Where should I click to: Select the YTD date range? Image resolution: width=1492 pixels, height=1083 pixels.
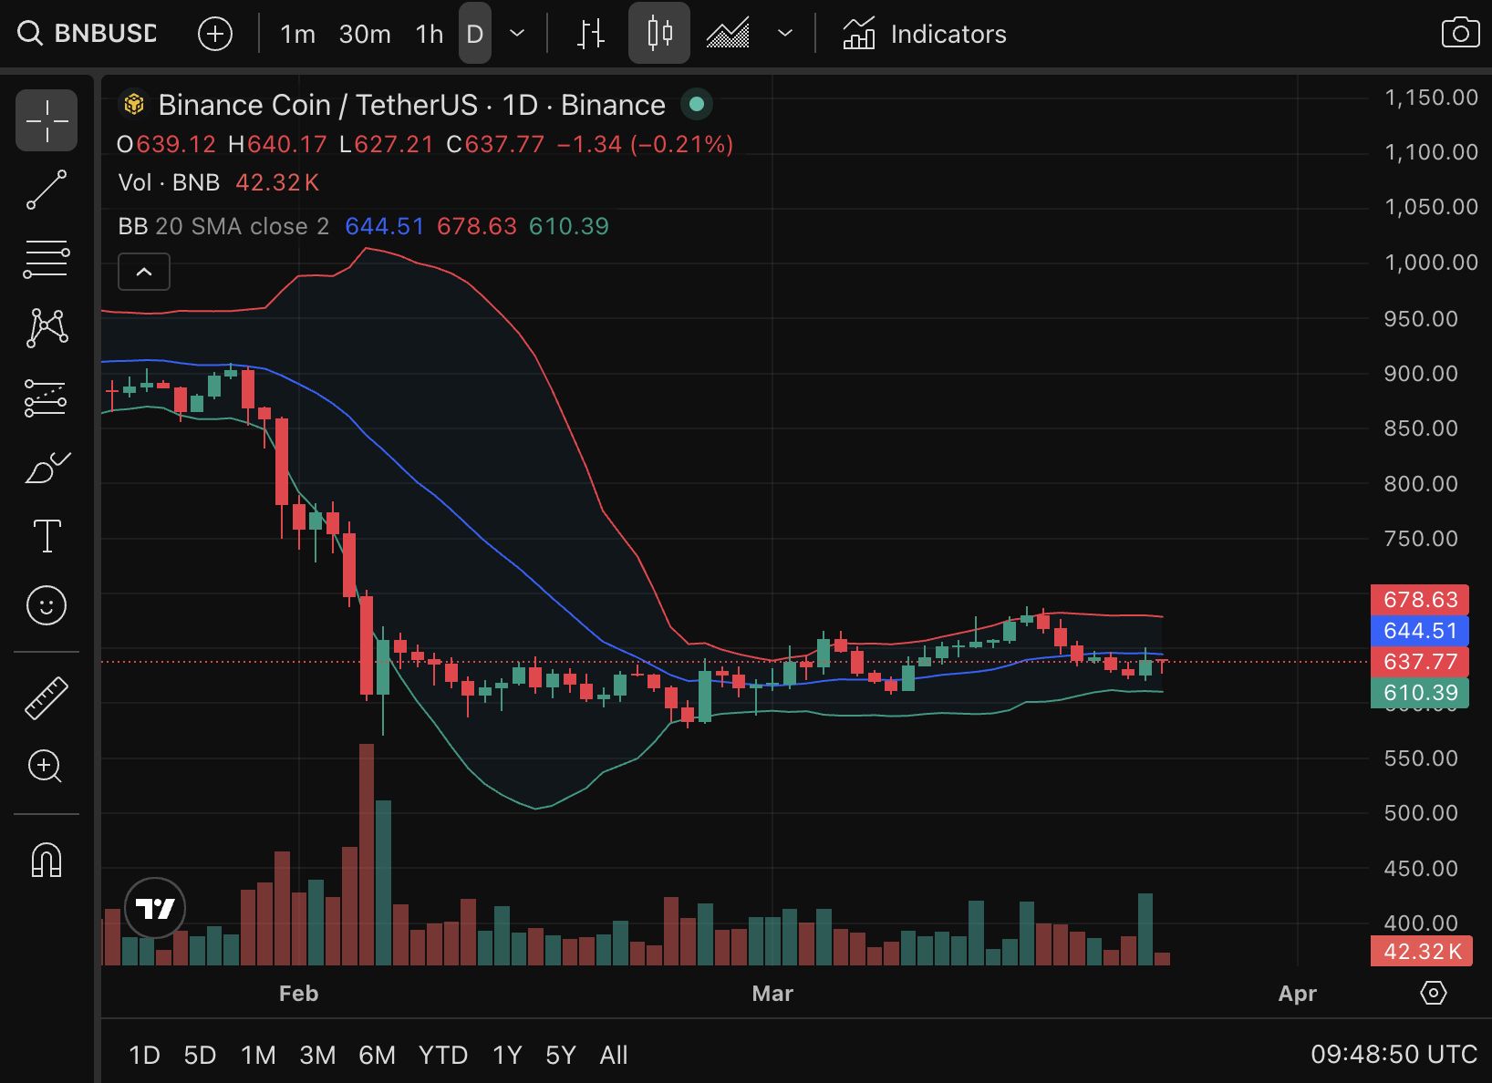pos(443,1055)
